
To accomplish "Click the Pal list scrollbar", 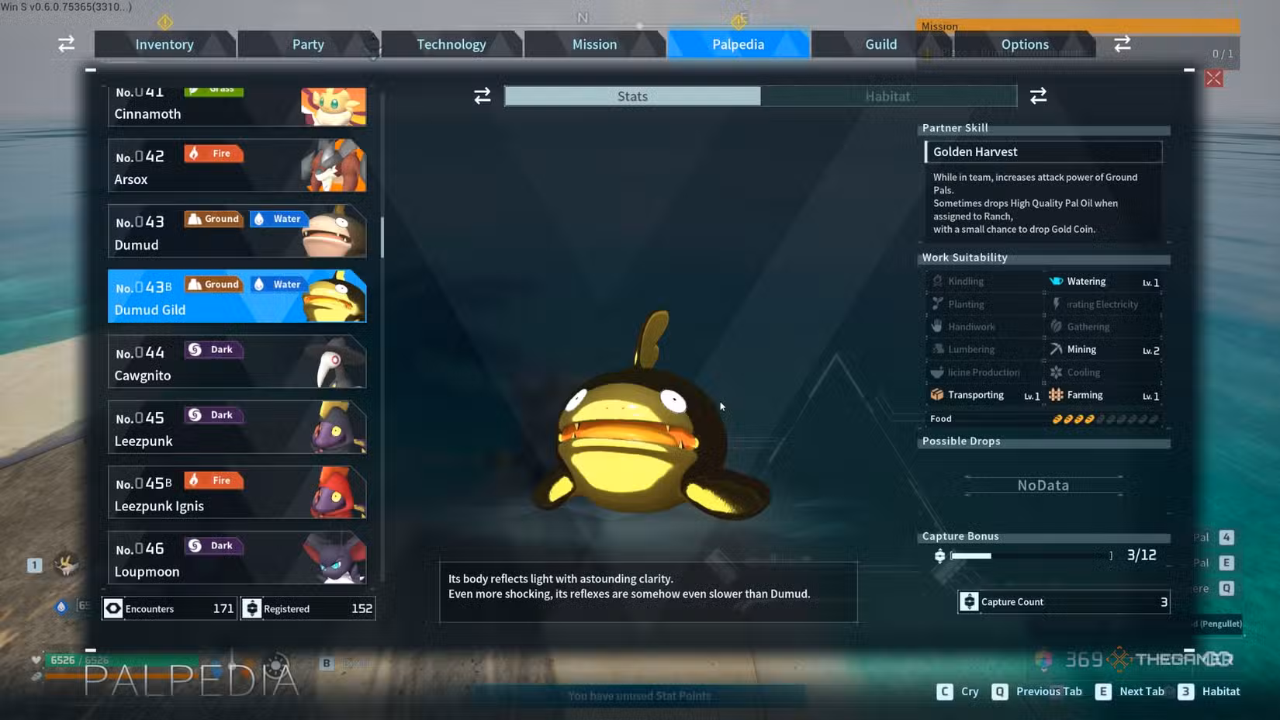I will point(382,237).
